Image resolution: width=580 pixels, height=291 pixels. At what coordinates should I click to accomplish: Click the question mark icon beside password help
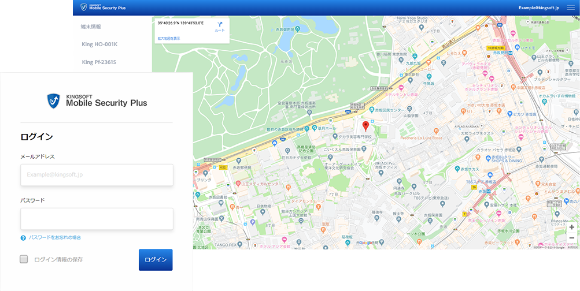[23, 238]
